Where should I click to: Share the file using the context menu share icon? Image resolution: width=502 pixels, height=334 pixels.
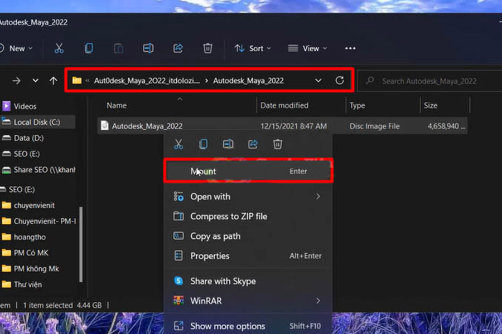pyautogui.click(x=253, y=144)
